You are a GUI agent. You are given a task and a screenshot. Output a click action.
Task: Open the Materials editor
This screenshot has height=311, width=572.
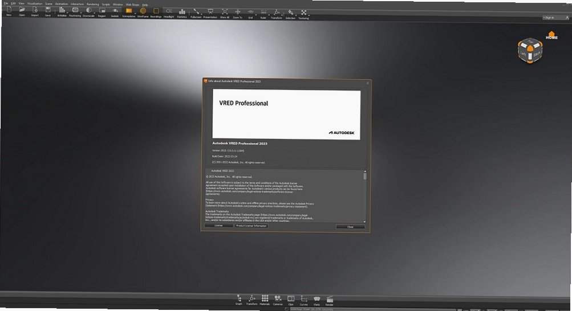pos(265,300)
